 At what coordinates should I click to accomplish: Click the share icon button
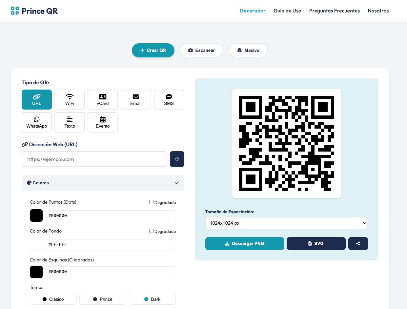(x=358, y=243)
